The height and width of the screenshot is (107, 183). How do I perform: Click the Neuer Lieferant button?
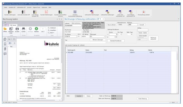point(111,25)
